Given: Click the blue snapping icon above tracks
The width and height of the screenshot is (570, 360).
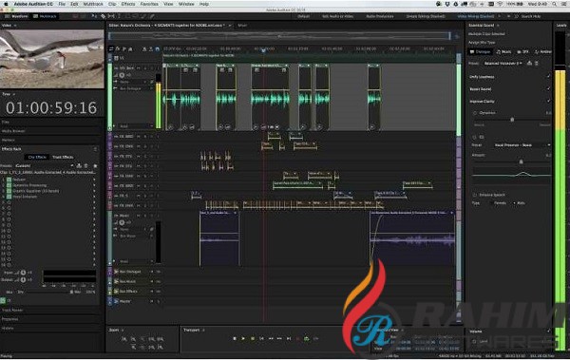Looking at the screenshot, I should (158, 48).
